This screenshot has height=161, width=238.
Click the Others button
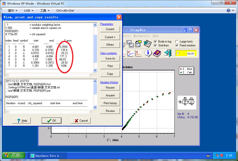110,45
